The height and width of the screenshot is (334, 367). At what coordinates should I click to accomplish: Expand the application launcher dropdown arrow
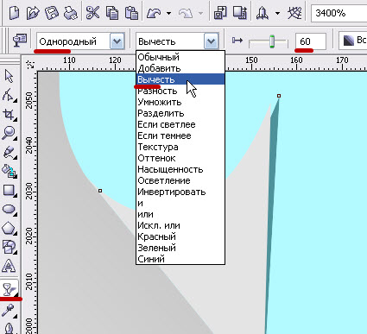click(277, 13)
